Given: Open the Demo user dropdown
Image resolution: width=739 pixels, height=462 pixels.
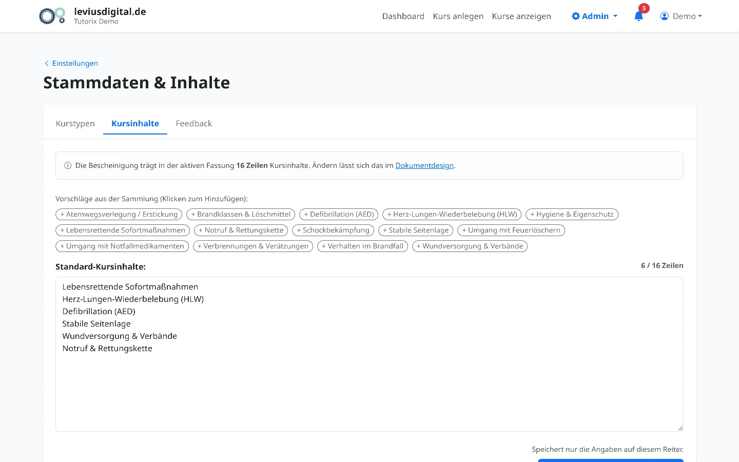Looking at the screenshot, I should coord(681,16).
